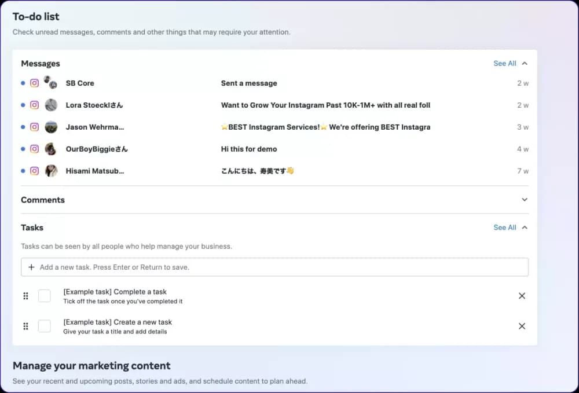Focus the 'Add a new task' input
The width and height of the screenshot is (579, 393).
click(278, 267)
